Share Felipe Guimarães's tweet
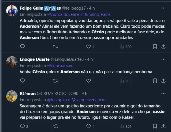The height and width of the screenshot is (132, 171). pyautogui.click(x=164, y=47)
